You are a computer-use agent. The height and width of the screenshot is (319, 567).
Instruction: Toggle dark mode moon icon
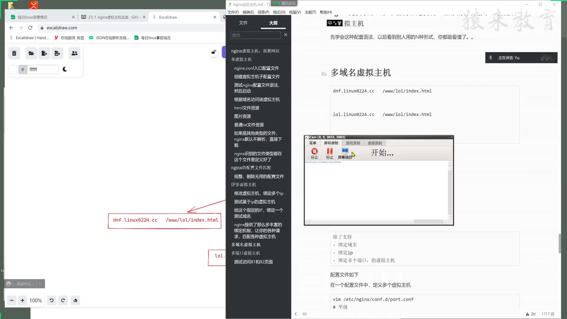(x=65, y=69)
